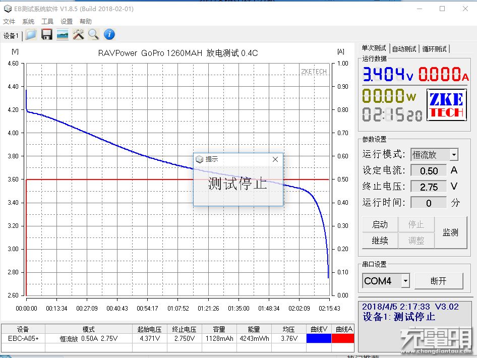Switch to the 循环测试 tab
The image size is (477, 358).
tap(435, 49)
